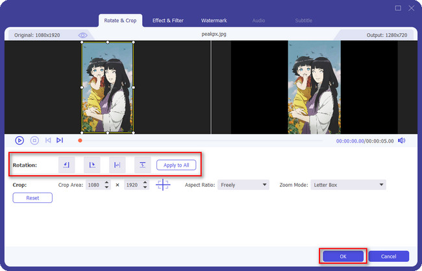Toggle original preview with the eye icon

click(82, 35)
